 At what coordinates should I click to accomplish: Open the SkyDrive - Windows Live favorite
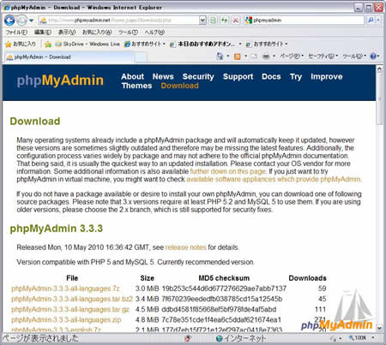tap(87, 44)
